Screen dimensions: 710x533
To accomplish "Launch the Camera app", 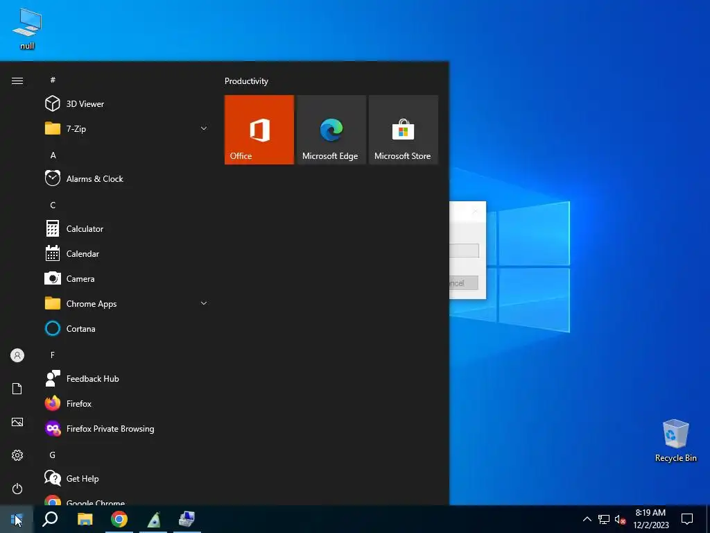I will tap(127, 279).
